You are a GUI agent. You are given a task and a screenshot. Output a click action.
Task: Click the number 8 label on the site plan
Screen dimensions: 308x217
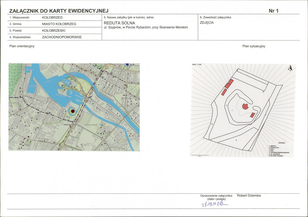263,92
